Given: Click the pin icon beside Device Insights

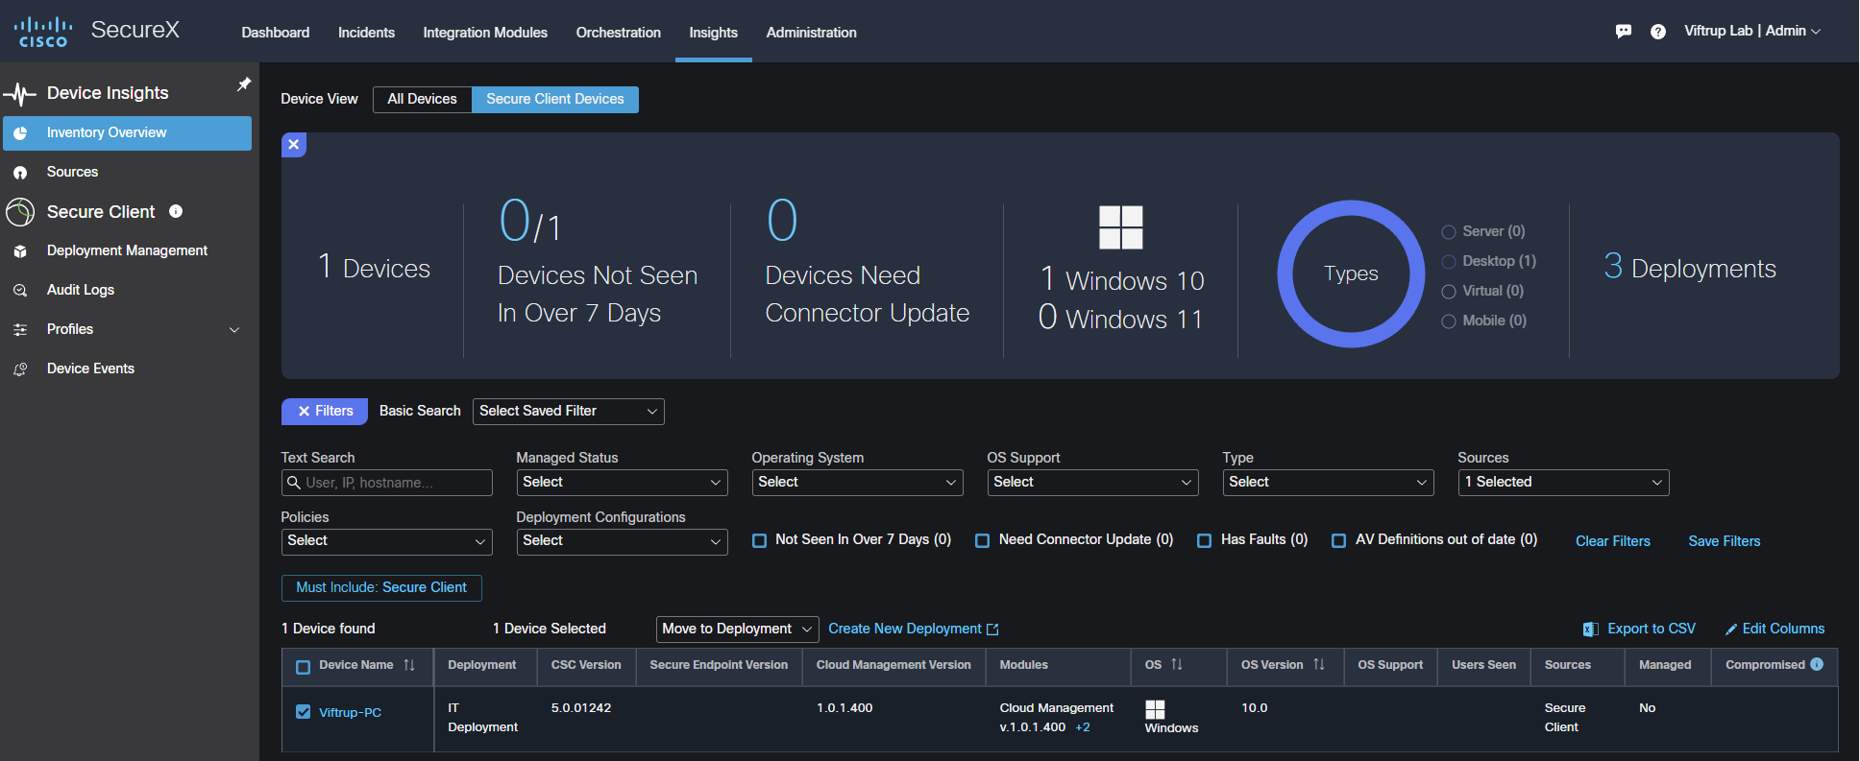Looking at the screenshot, I should [244, 84].
